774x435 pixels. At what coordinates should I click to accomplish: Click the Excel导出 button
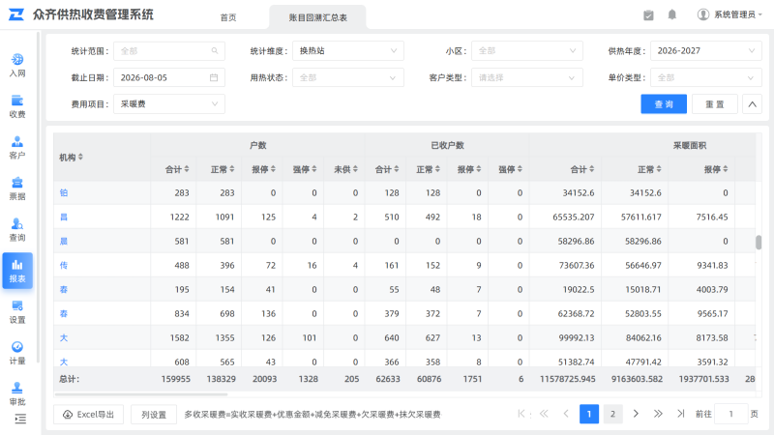[88, 415]
